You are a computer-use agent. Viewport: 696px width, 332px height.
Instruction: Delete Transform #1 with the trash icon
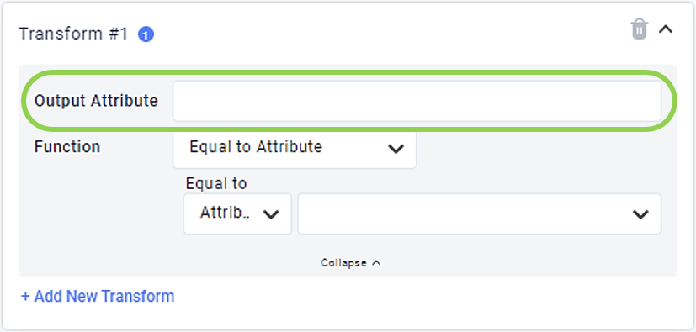pyautogui.click(x=639, y=29)
